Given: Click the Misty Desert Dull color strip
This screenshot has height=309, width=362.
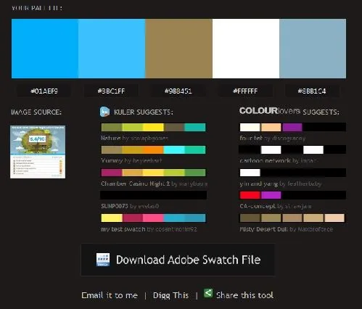Looking at the screenshot, I should click(292, 218).
